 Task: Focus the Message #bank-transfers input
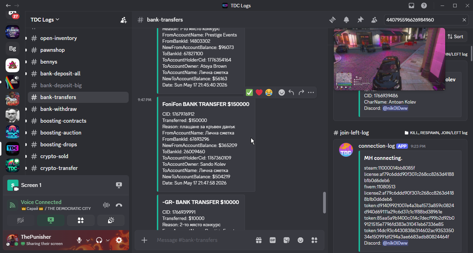(204, 240)
